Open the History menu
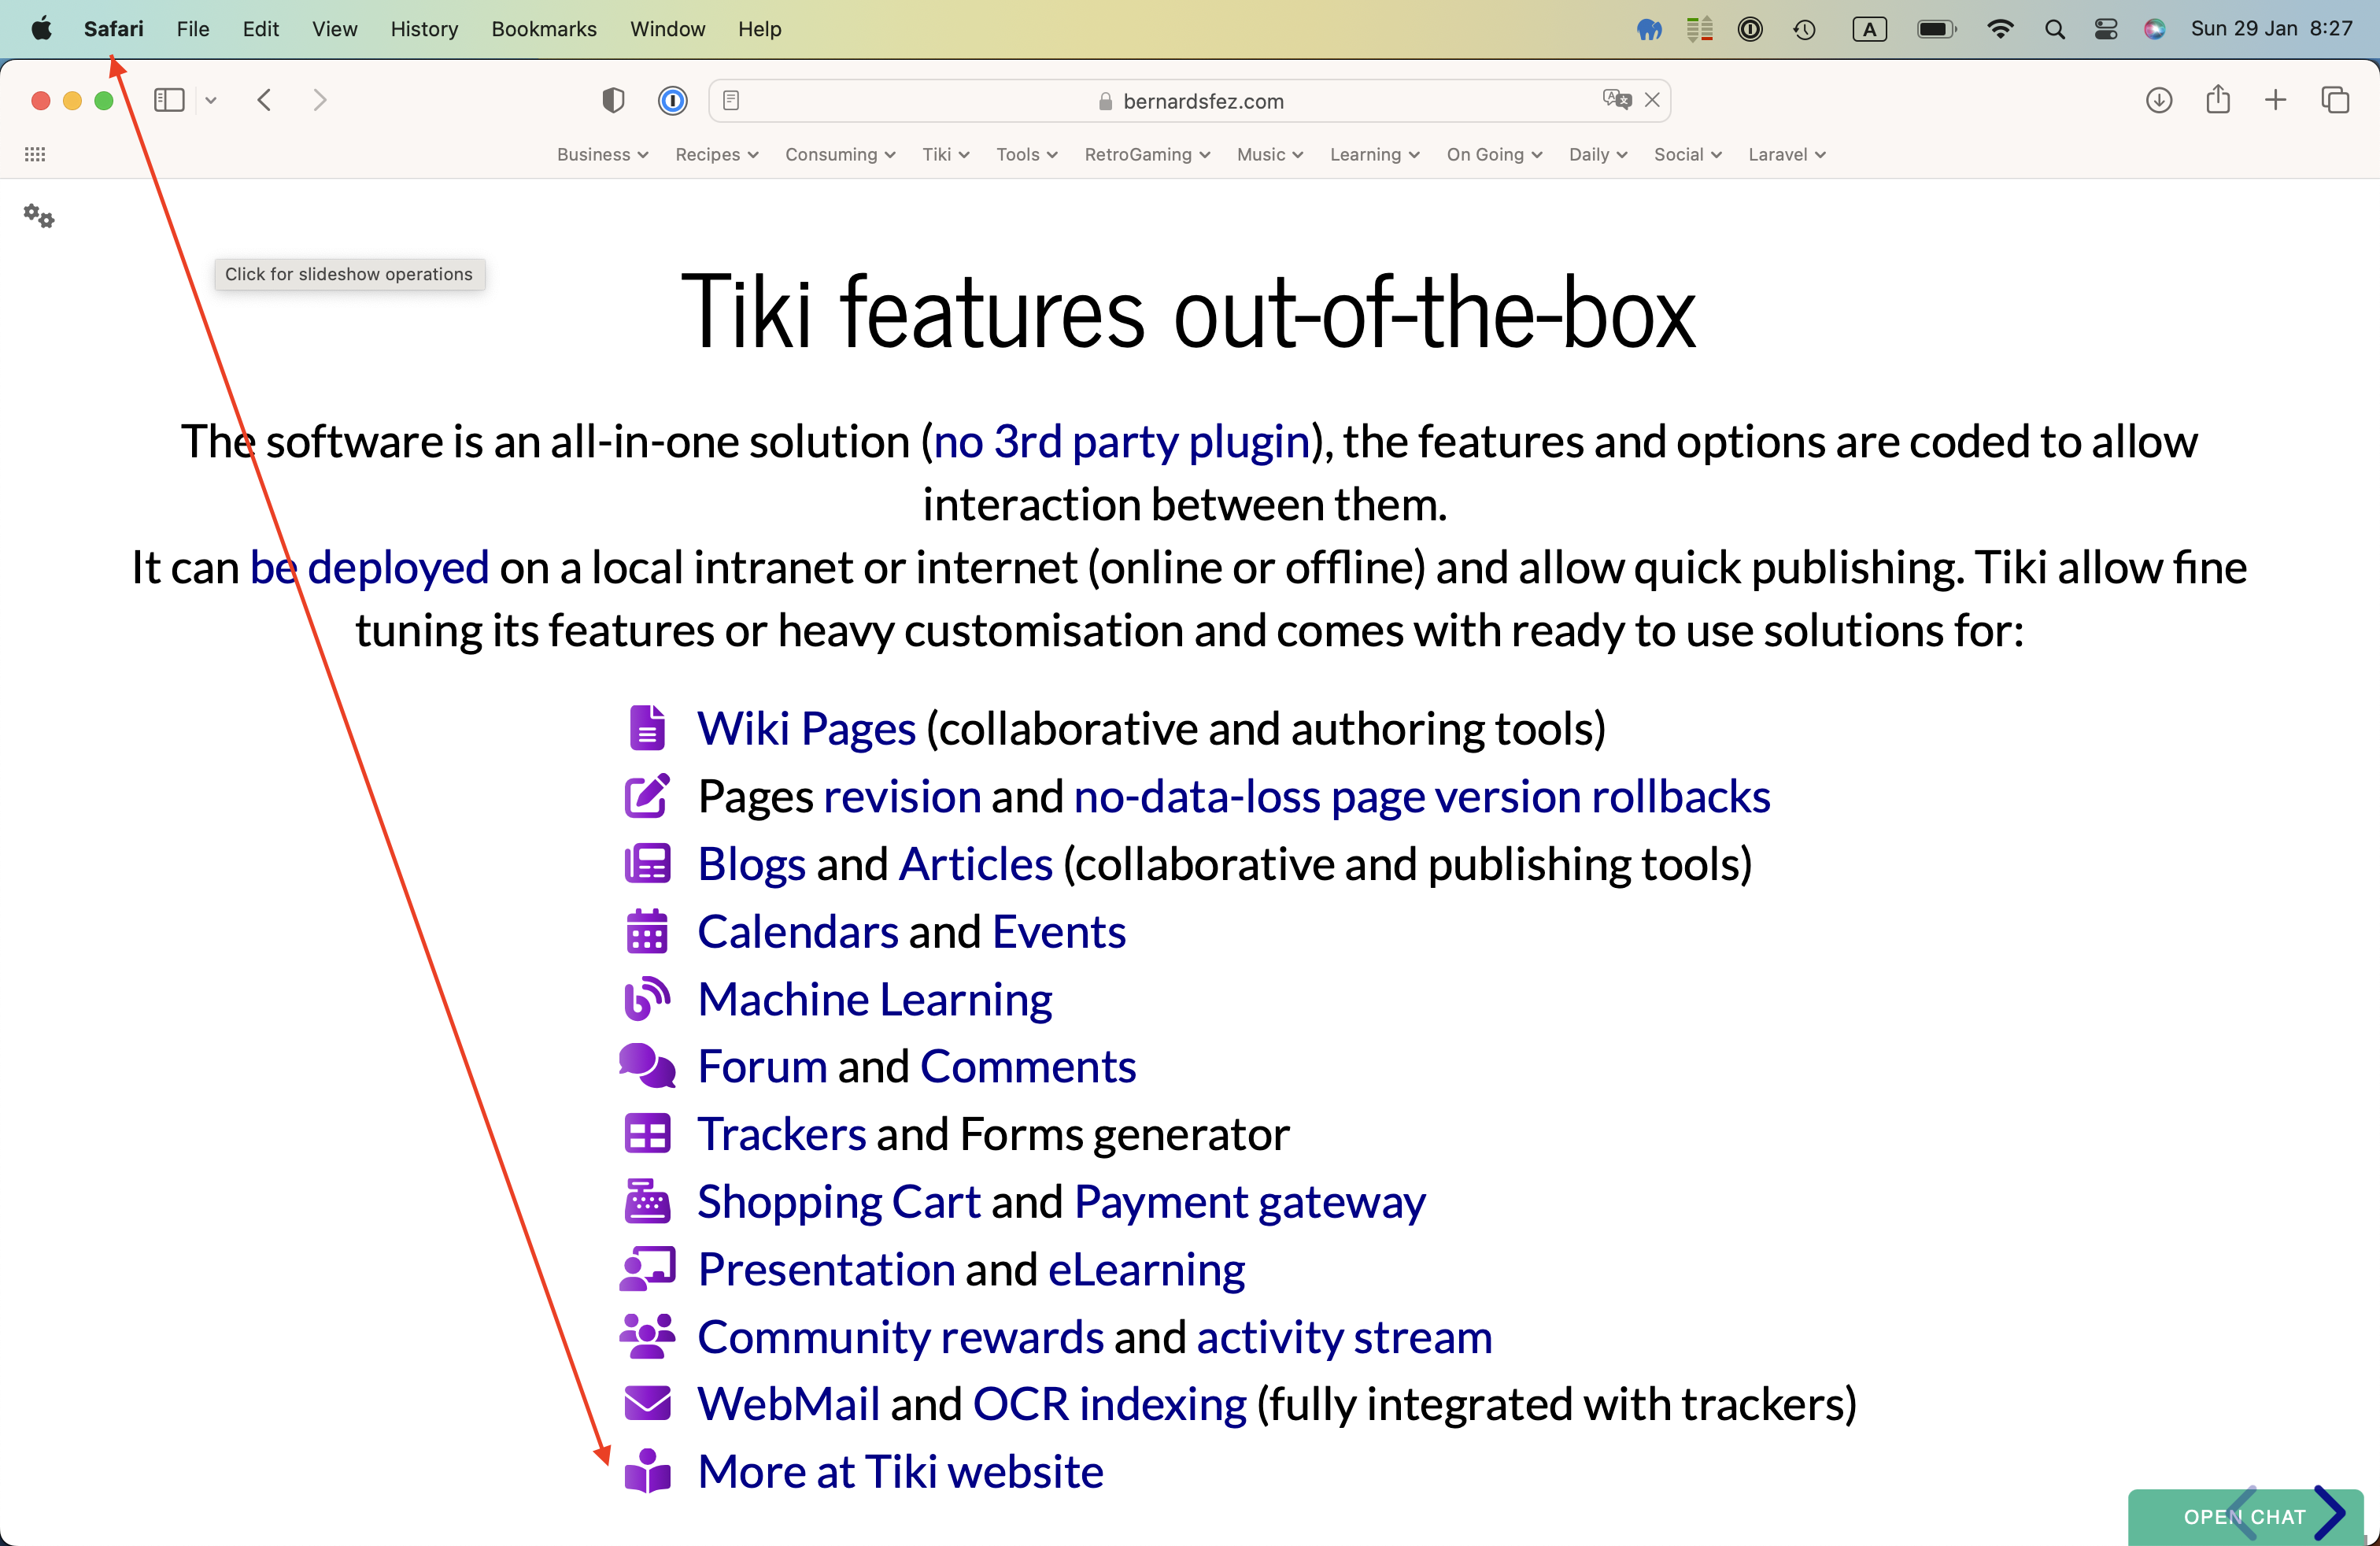This screenshot has height=1546, width=2380. tap(424, 29)
